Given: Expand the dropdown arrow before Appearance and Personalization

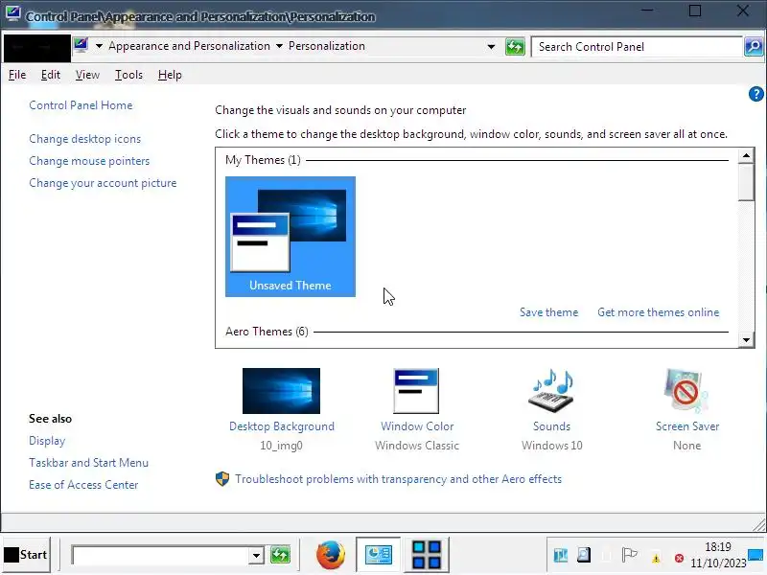Looking at the screenshot, I should (x=99, y=46).
